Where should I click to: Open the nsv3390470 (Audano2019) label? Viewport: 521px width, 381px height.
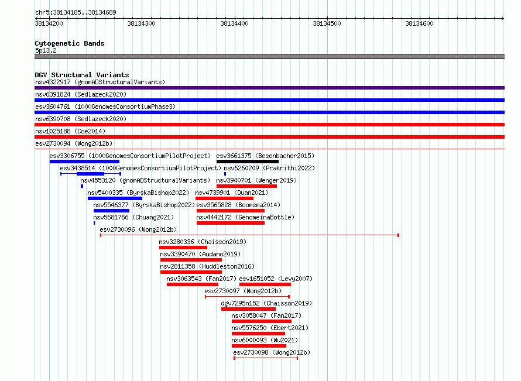pyautogui.click(x=200, y=254)
